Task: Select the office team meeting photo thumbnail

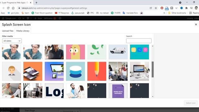Action: (x=118, y=71)
